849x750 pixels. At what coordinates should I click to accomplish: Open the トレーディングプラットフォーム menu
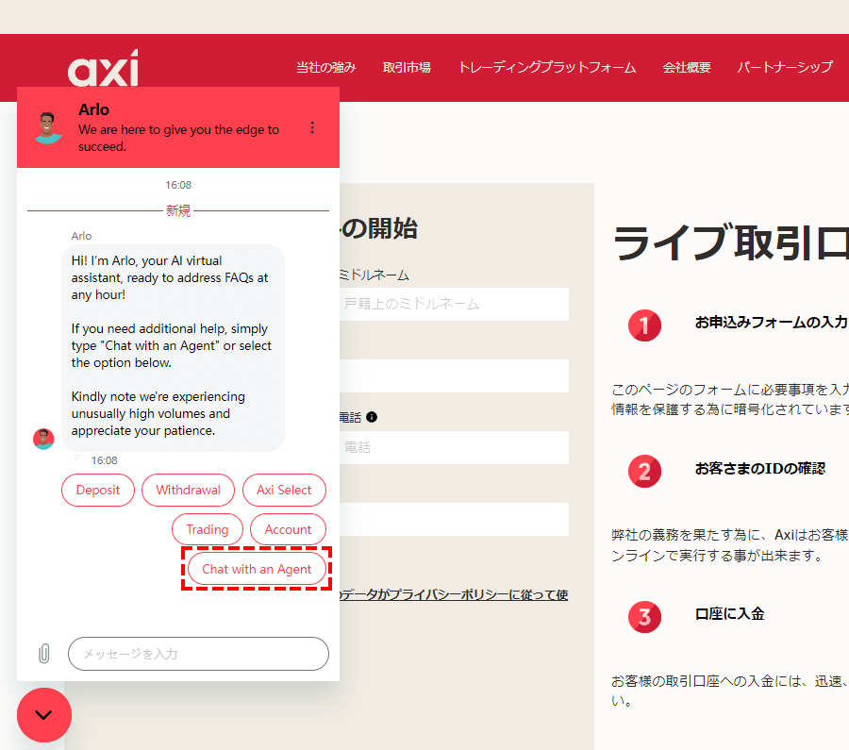pyautogui.click(x=547, y=67)
